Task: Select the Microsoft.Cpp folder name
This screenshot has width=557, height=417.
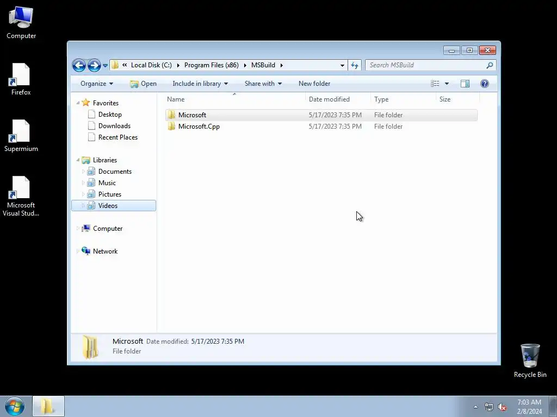Action: pyautogui.click(x=199, y=126)
